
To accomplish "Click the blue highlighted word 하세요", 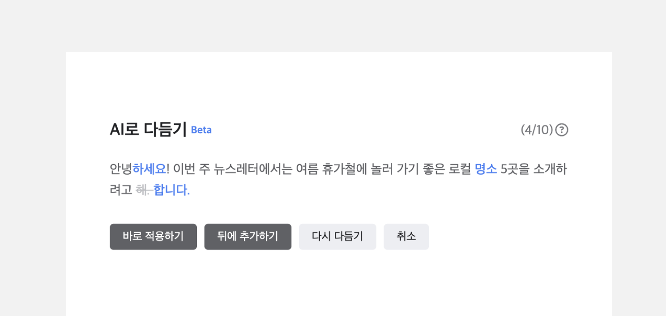I will [149, 169].
